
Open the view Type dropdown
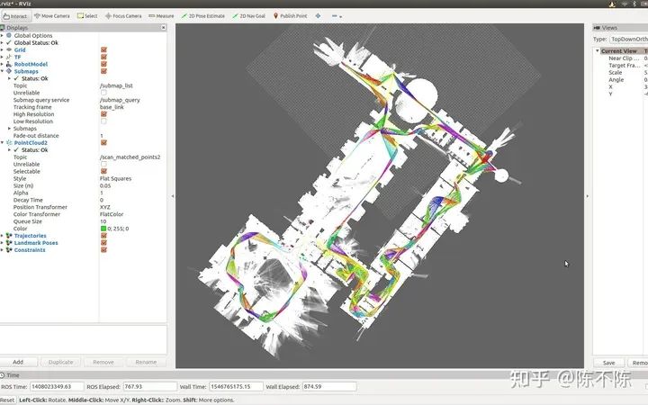[x=628, y=40]
